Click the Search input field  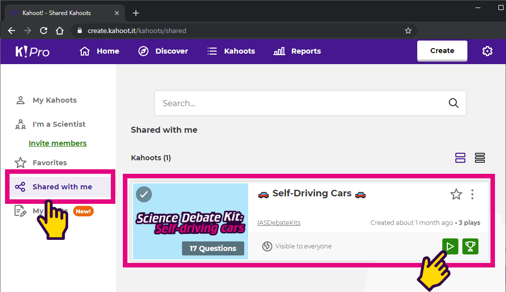(x=310, y=103)
